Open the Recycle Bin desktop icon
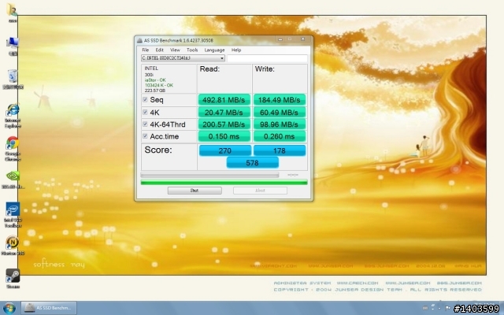Image resolution: width=504 pixels, height=315 pixels. click(13, 79)
